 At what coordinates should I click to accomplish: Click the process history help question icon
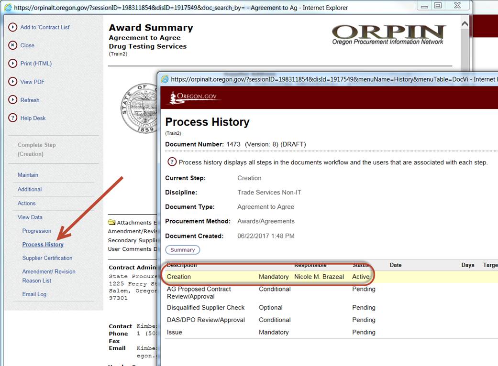[172, 162]
